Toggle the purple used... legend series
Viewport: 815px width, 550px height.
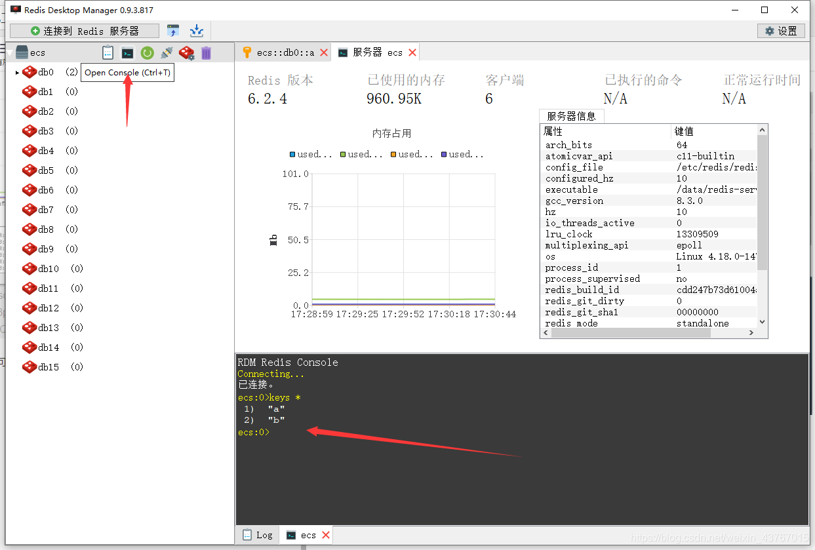coord(463,155)
